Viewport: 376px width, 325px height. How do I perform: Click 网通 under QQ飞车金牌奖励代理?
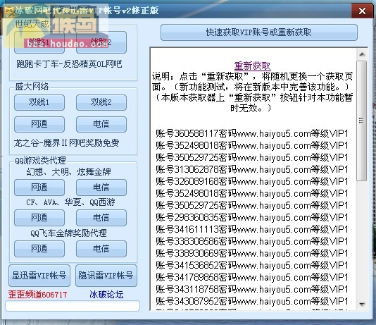click(x=39, y=249)
